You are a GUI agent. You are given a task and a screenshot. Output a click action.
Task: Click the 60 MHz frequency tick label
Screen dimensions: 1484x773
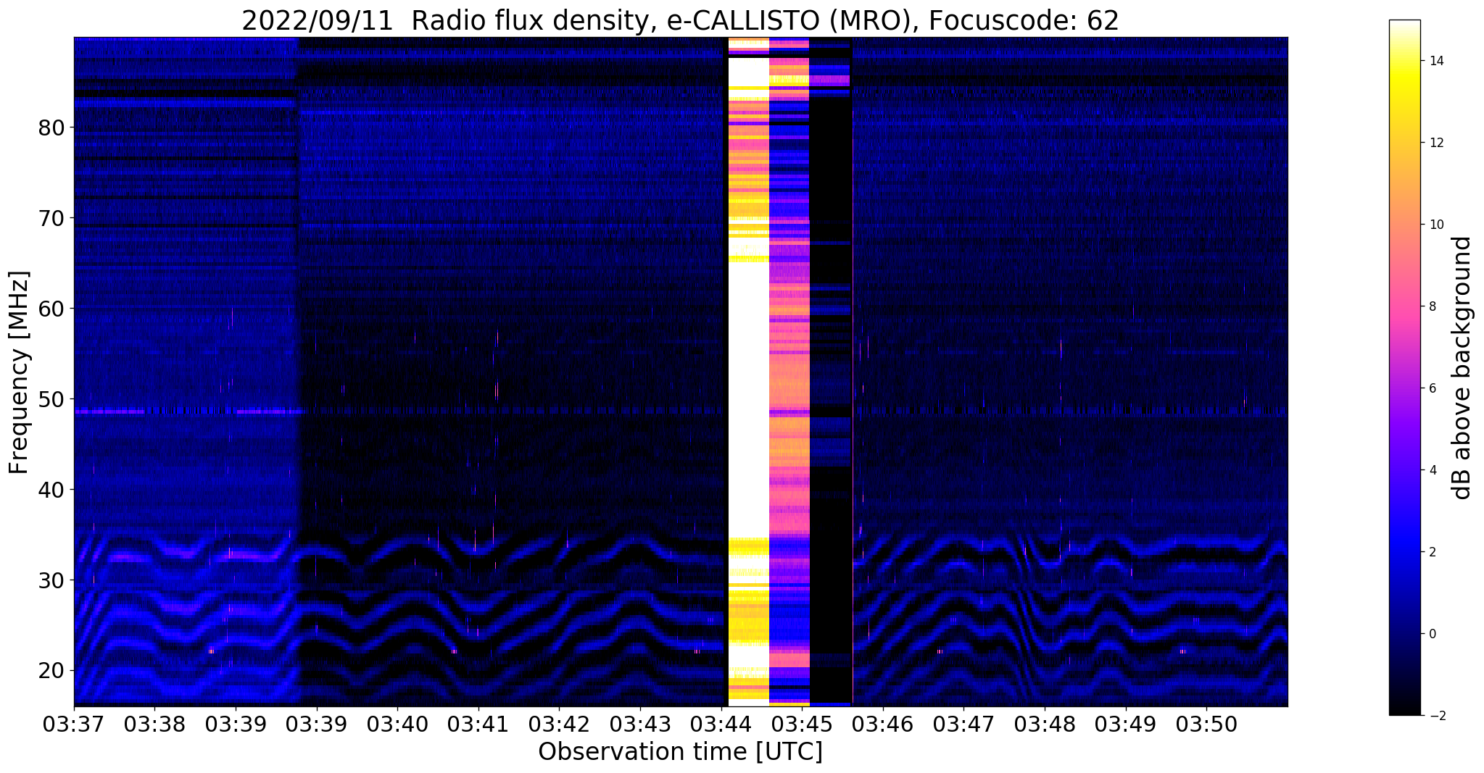(x=51, y=309)
